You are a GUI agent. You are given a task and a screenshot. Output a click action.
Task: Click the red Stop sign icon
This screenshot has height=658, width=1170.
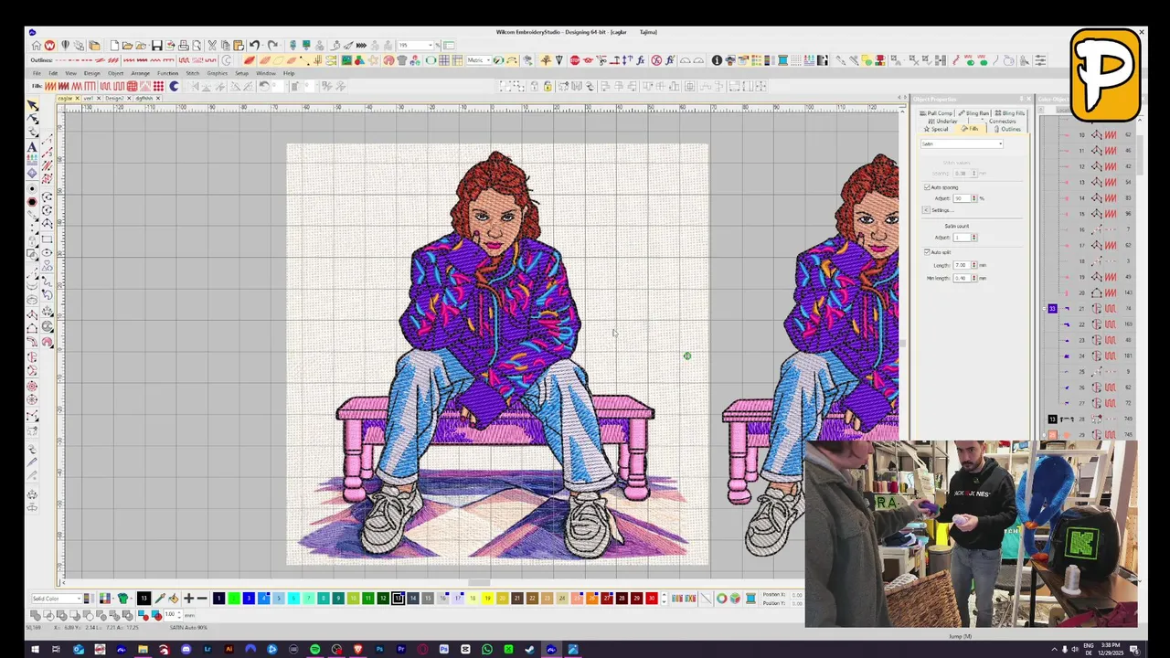[575, 60]
